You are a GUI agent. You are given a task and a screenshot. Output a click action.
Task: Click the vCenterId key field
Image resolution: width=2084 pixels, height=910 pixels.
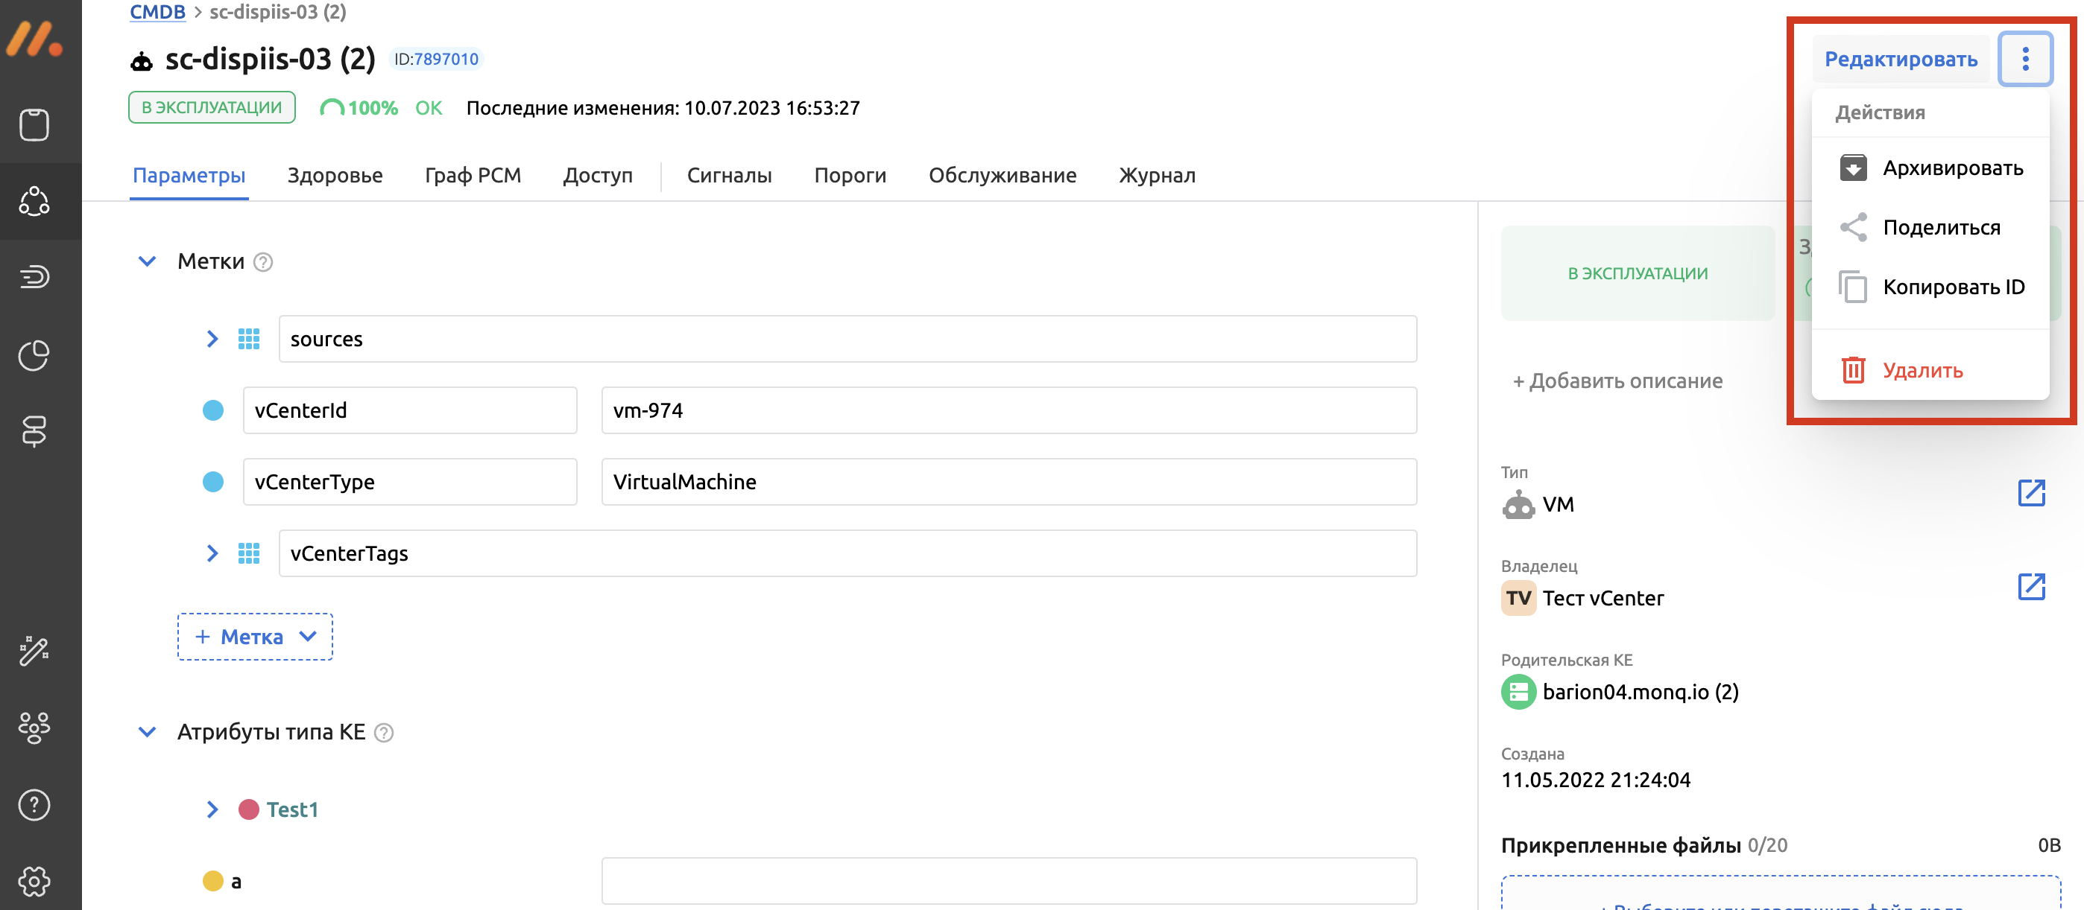(410, 410)
